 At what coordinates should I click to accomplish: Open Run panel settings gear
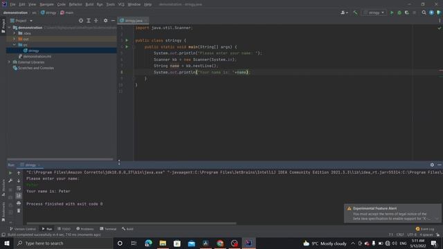point(432,165)
